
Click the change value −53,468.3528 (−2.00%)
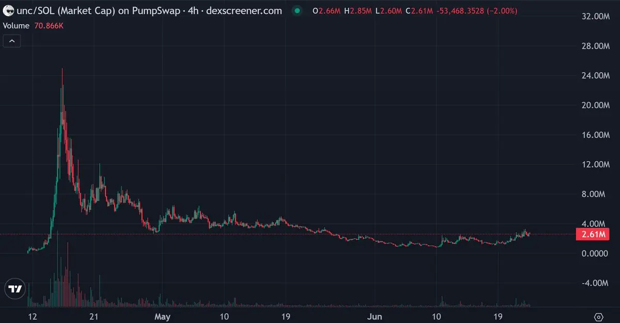tap(477, 10)
